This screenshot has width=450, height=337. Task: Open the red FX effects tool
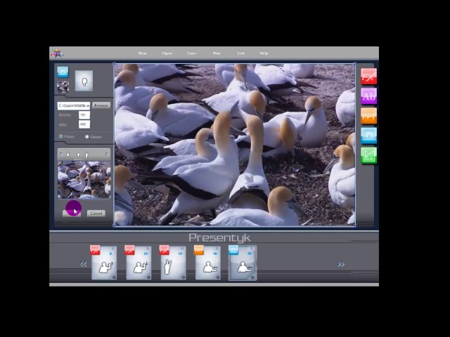click(x=368, y=77)
